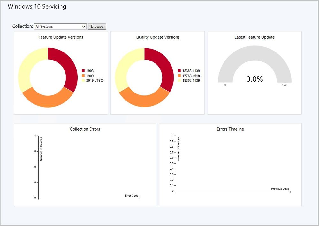Click the Windows 10 Servicing heading

[x=37, y=6]
